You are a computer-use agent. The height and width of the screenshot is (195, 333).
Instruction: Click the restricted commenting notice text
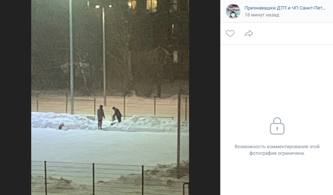click(x=277, y=150)
